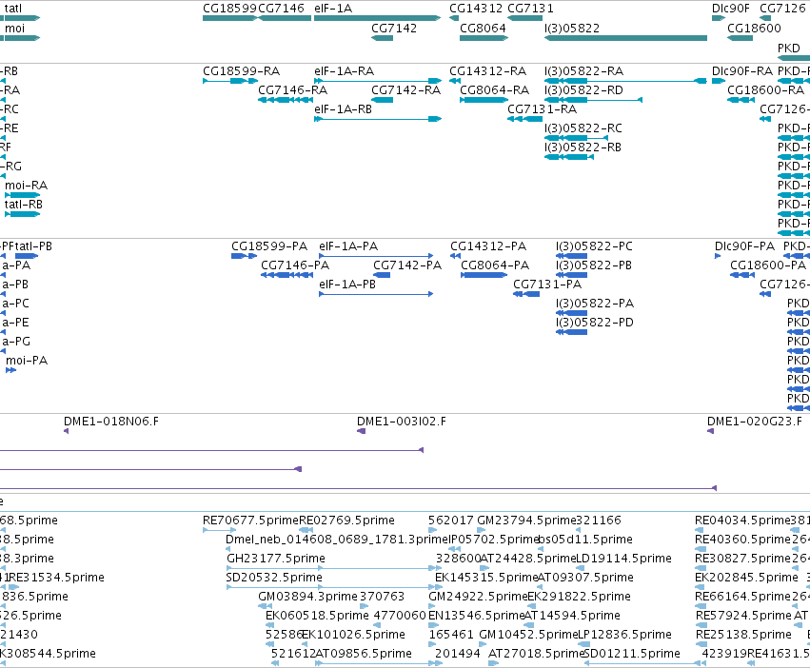Click the tatl gene label

click(13, 9)
